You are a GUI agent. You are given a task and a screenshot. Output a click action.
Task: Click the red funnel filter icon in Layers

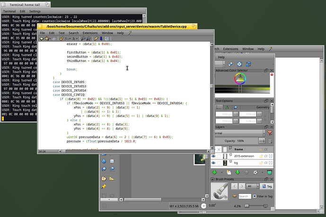(270, 133)
